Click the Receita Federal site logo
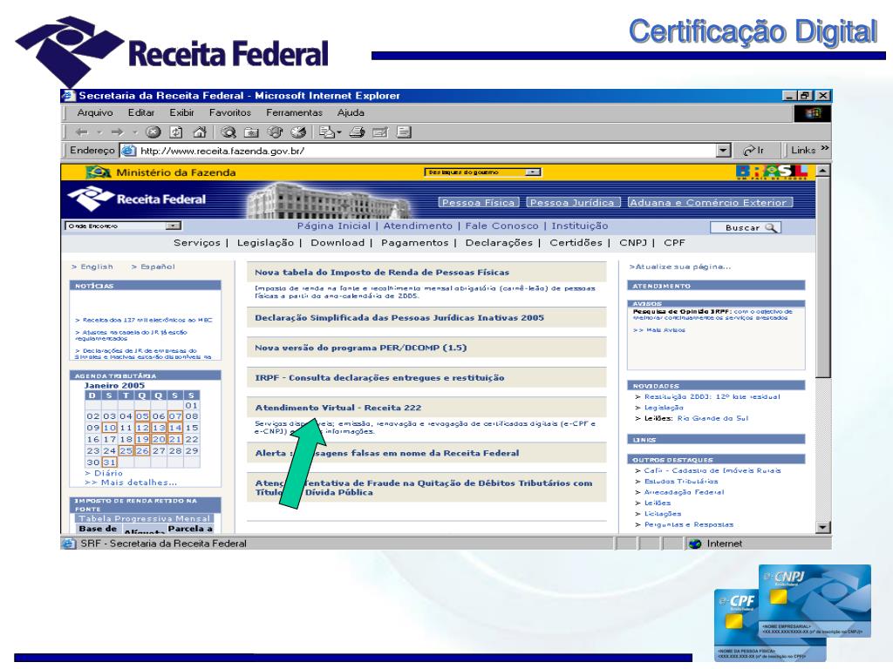 click(x=137, y=199)
